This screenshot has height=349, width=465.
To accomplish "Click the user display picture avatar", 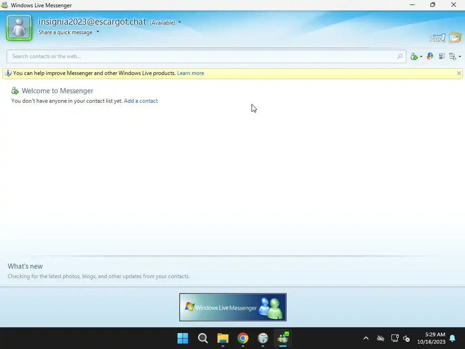I will coord(19,28).
